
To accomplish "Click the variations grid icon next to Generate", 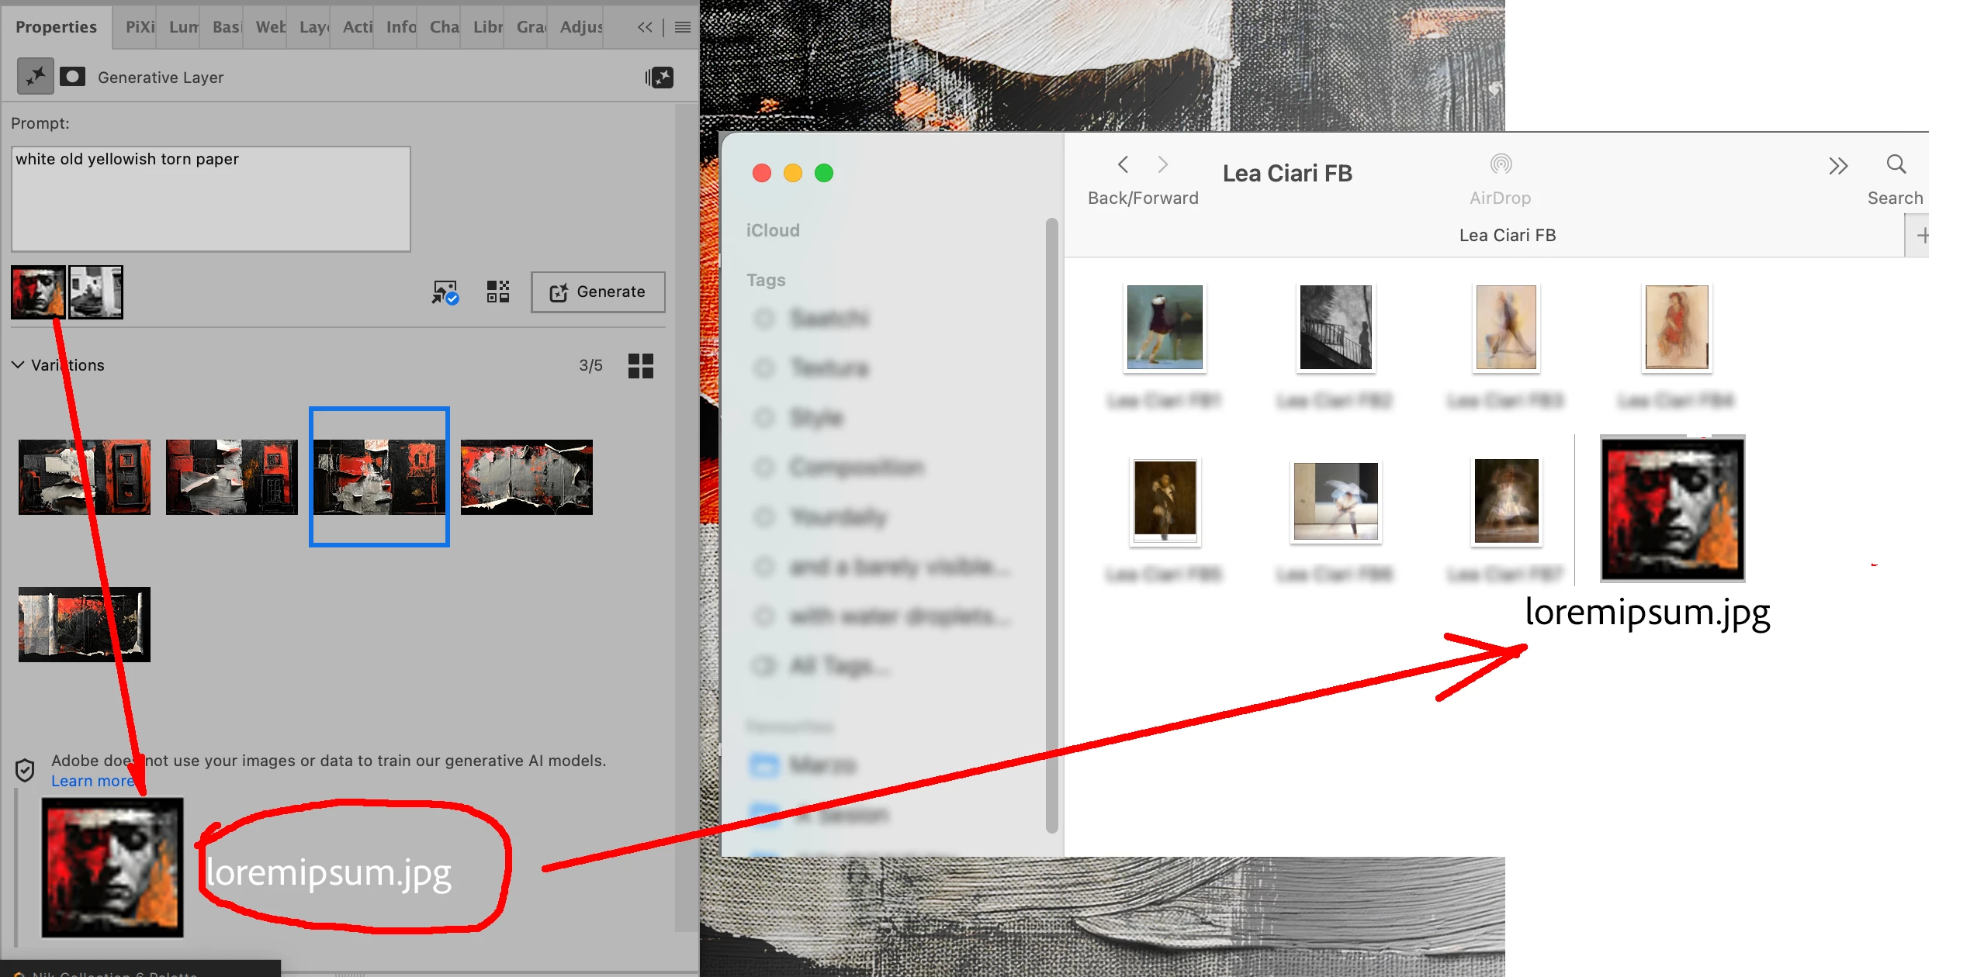I will [x=498, y=292].
